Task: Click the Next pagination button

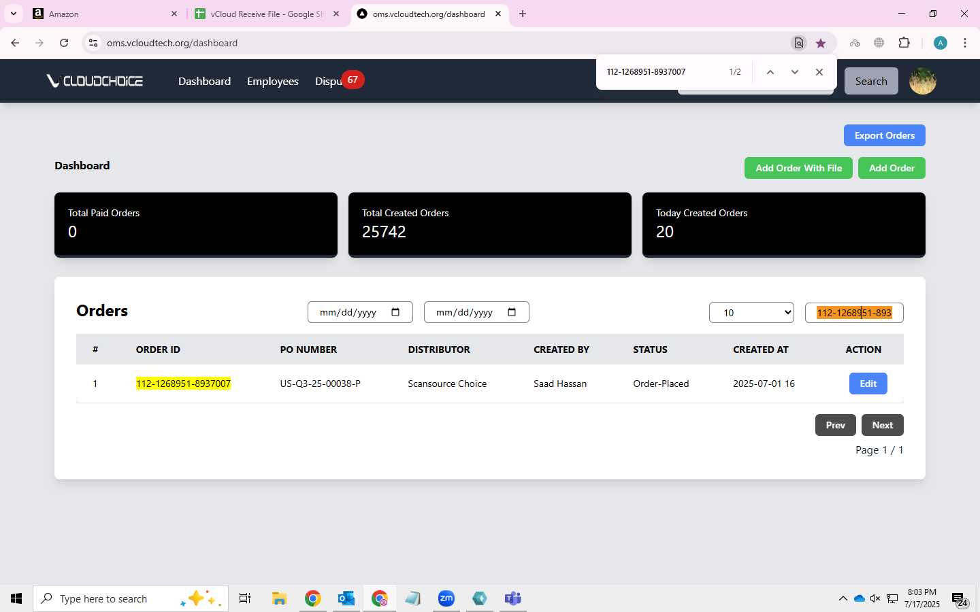Action: coord(882,425)
